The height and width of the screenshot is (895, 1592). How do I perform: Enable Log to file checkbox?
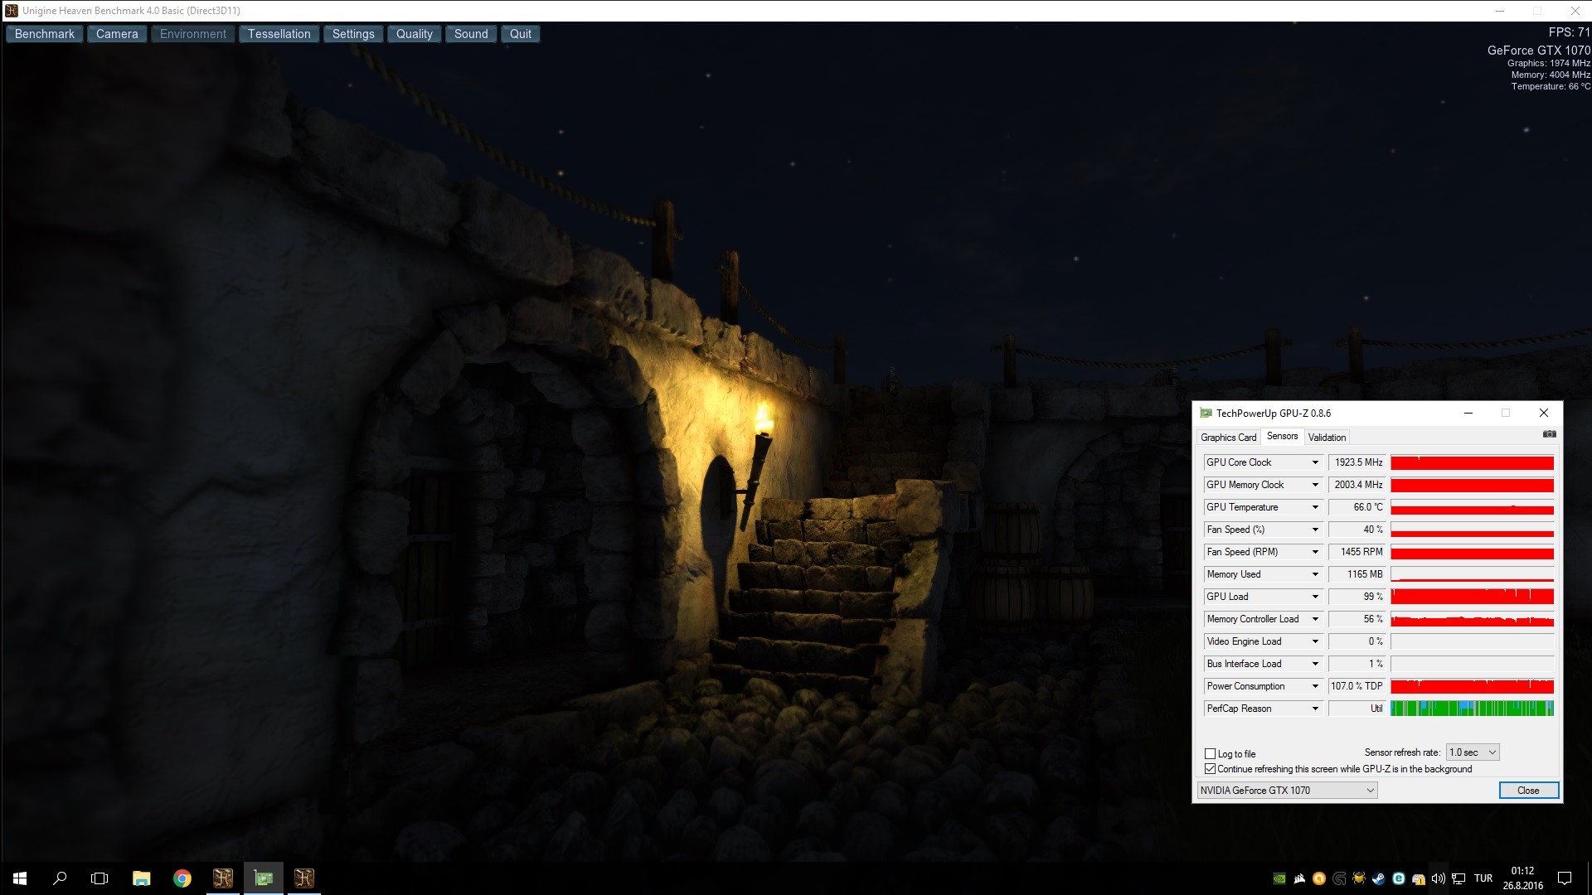[1210, 754]
